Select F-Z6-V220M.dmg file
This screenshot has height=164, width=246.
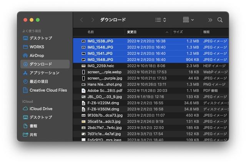point(151,103)
